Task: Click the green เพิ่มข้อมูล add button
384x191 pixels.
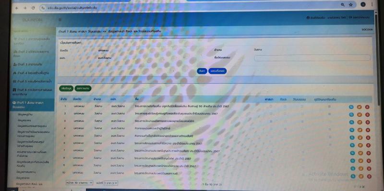Action: click(66, 89)
